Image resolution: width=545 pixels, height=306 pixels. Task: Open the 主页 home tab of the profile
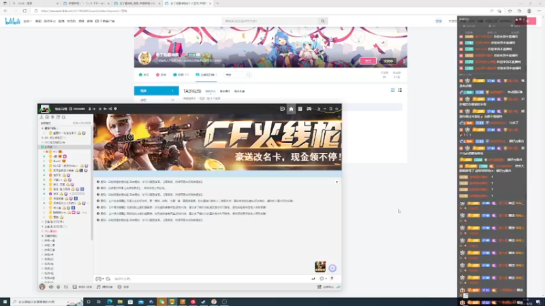pyautogui.click(x=144, y=75)
